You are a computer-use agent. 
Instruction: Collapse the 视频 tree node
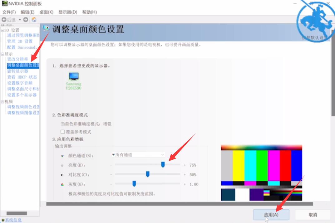(x=2, y=102)
